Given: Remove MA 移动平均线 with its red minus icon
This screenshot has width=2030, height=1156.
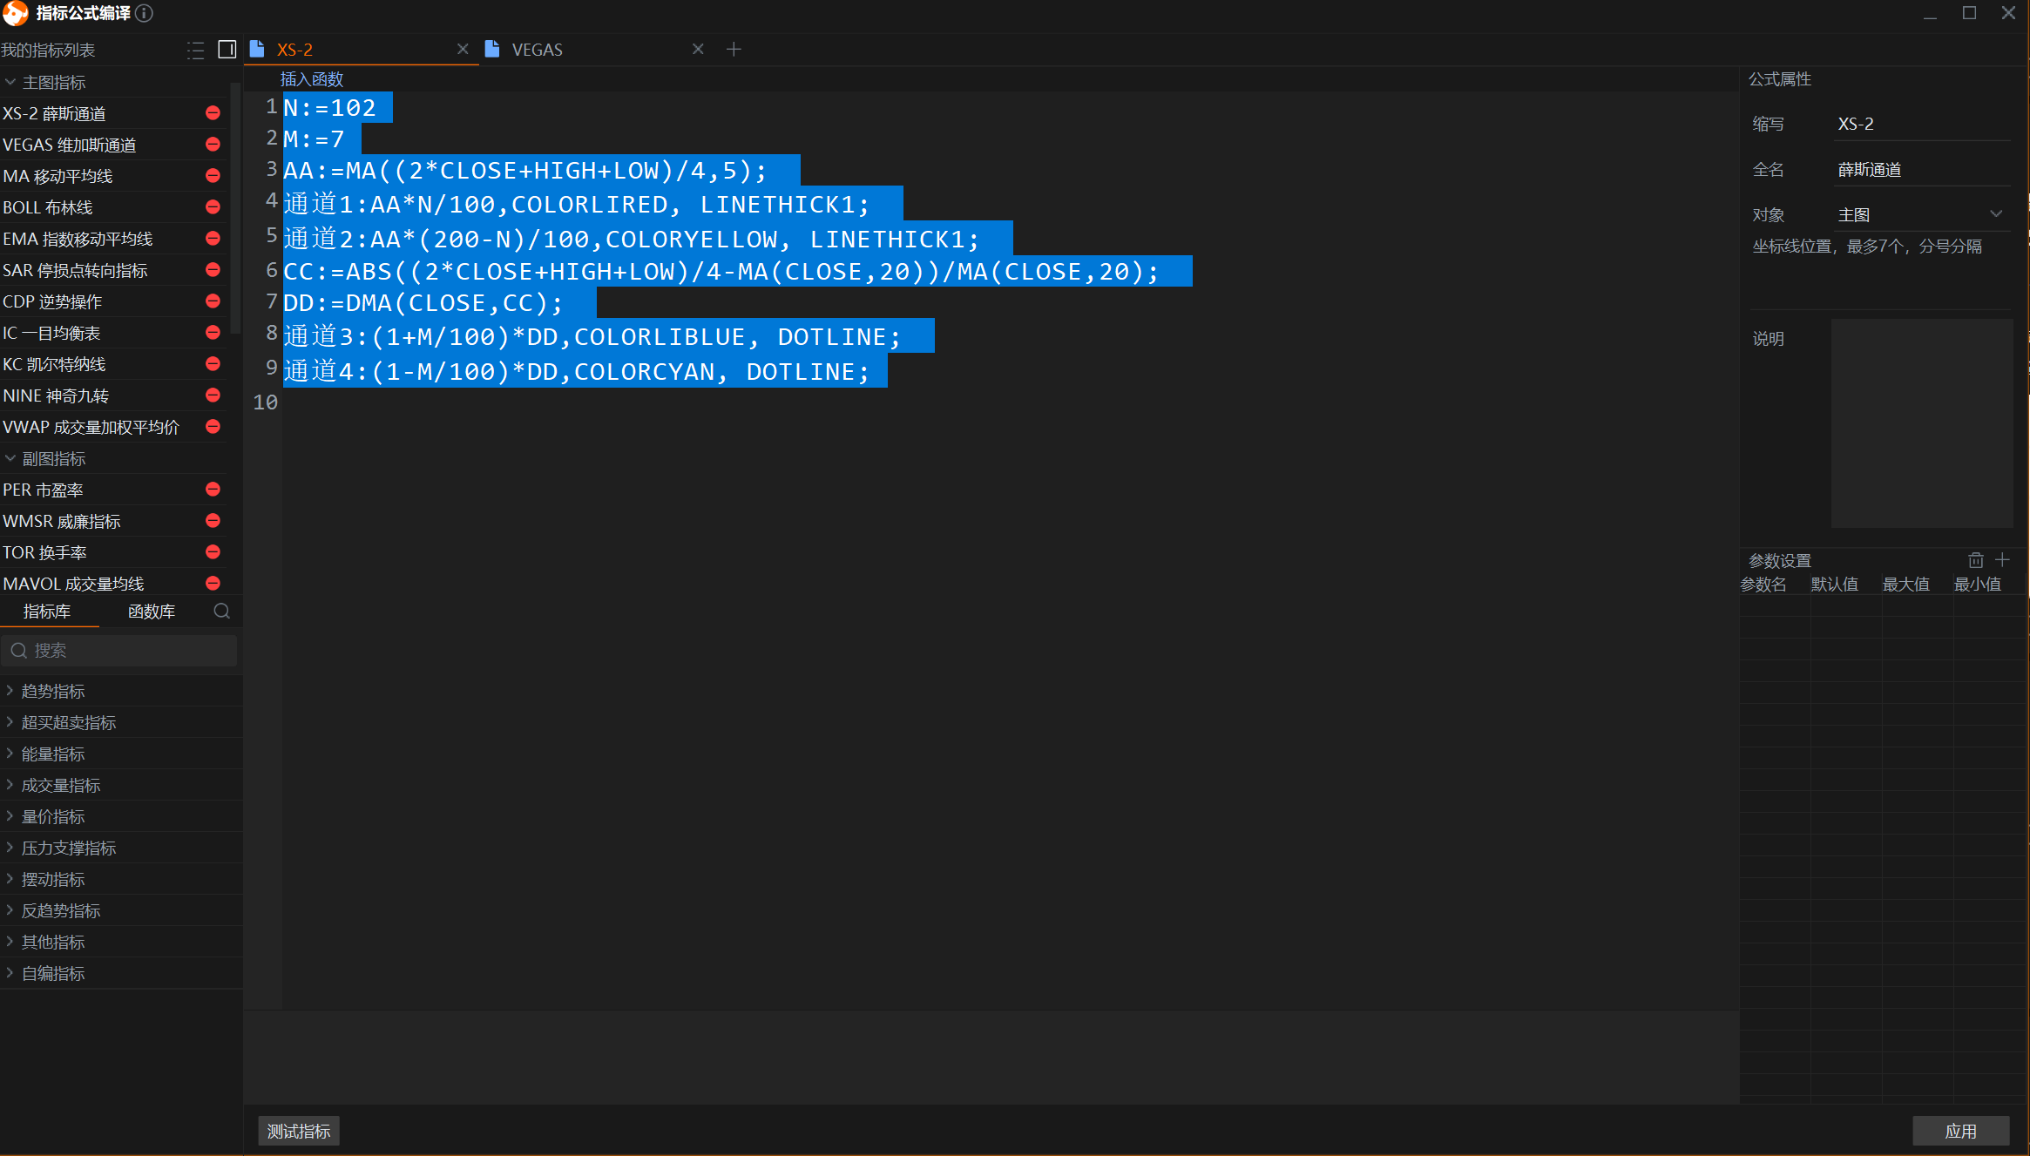Looking at the screenshot, I should [x=213, y=176].
